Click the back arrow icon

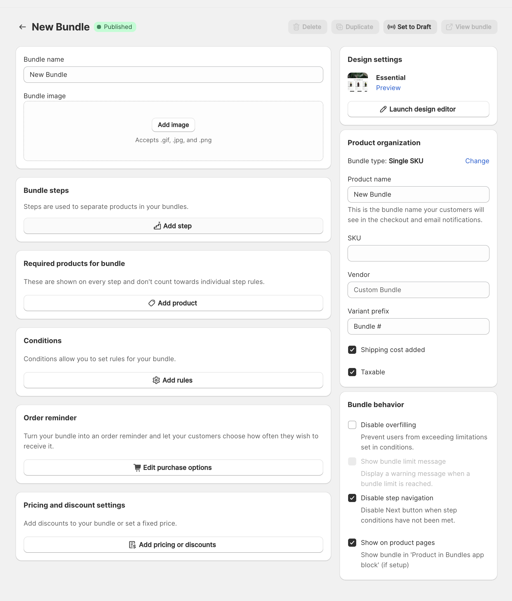pos(22,27)
